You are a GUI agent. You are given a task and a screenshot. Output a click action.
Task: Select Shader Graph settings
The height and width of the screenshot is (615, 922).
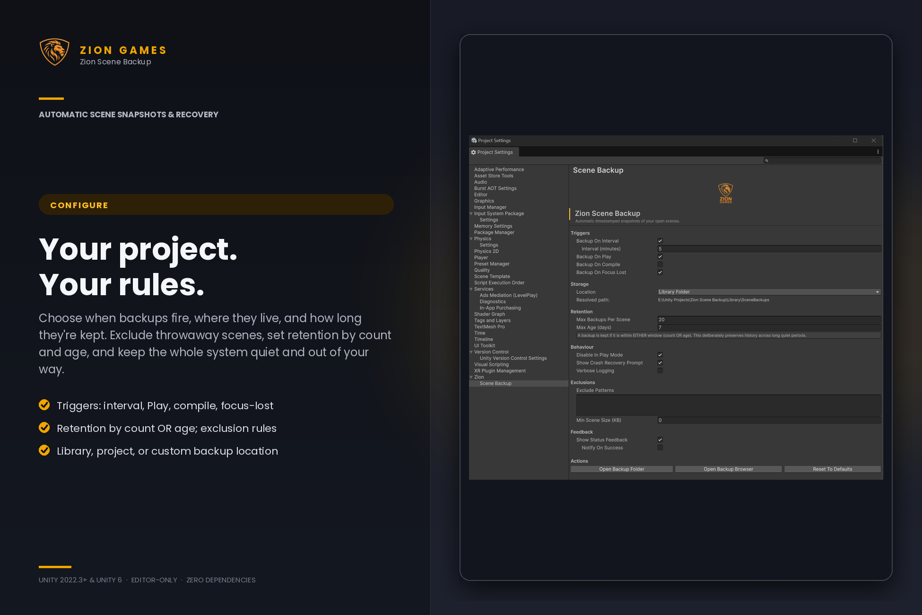(x=489, y=314)
